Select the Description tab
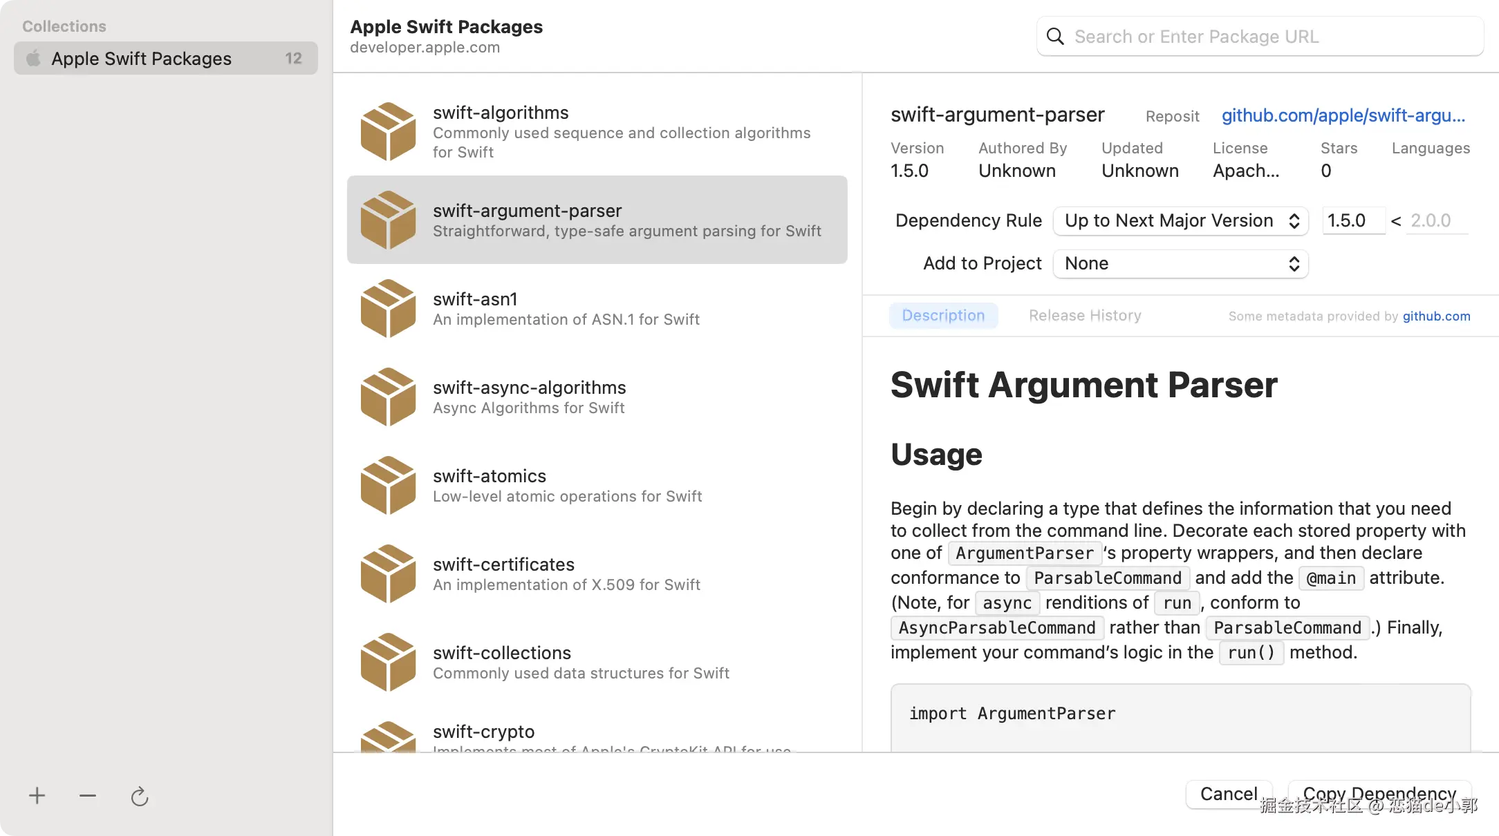 coord(943,316)
